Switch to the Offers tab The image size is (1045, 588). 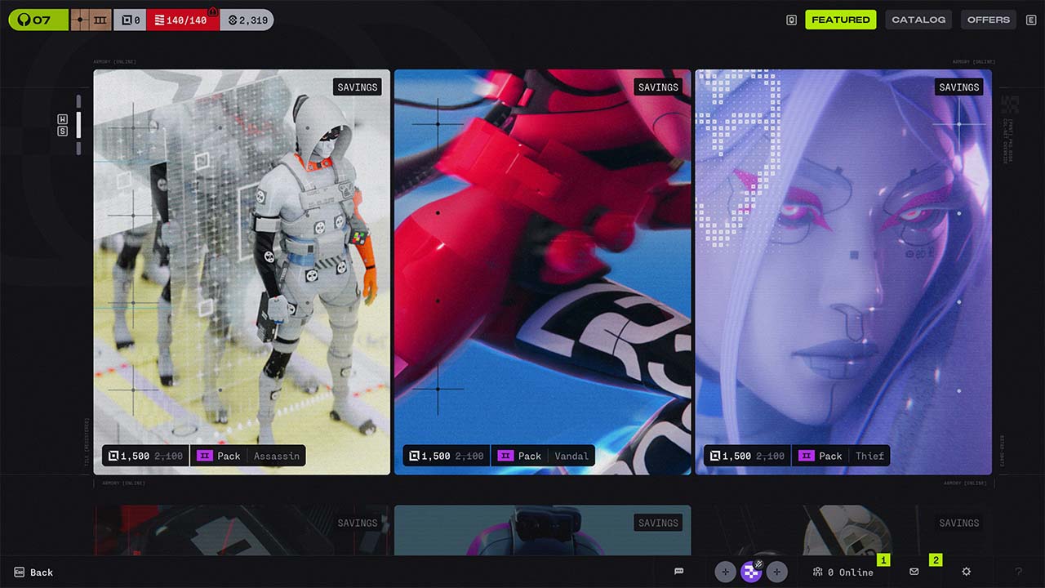pyautogui.click(x=988, y=20)
